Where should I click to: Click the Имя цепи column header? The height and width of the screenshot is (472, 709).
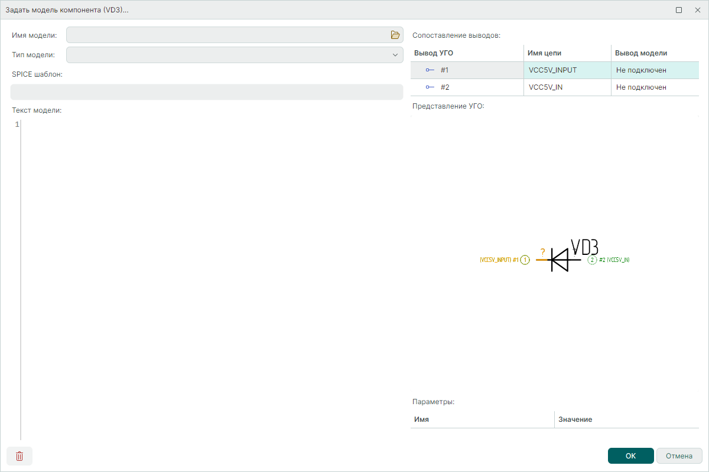(x=567, y=53)
